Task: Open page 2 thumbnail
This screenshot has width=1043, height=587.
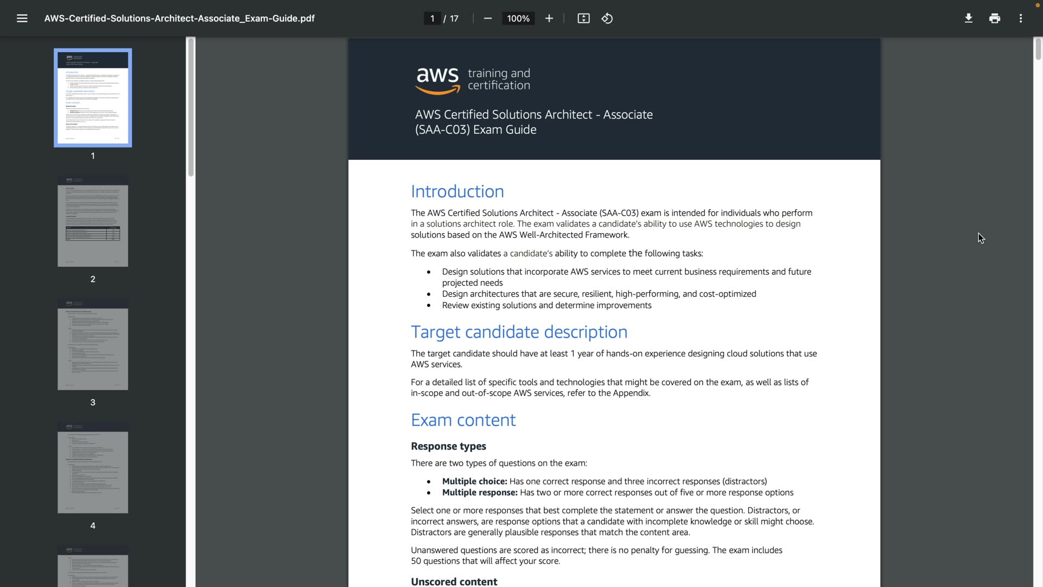Action: [x=93, y=221]
